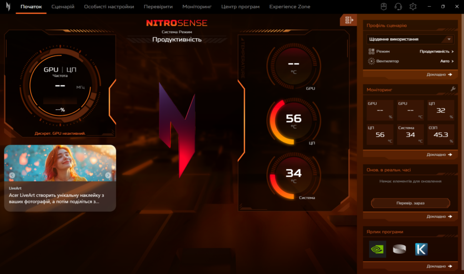
Task: Launch the NVIDIA app shortcut
Action: click(x=377, y=249)
